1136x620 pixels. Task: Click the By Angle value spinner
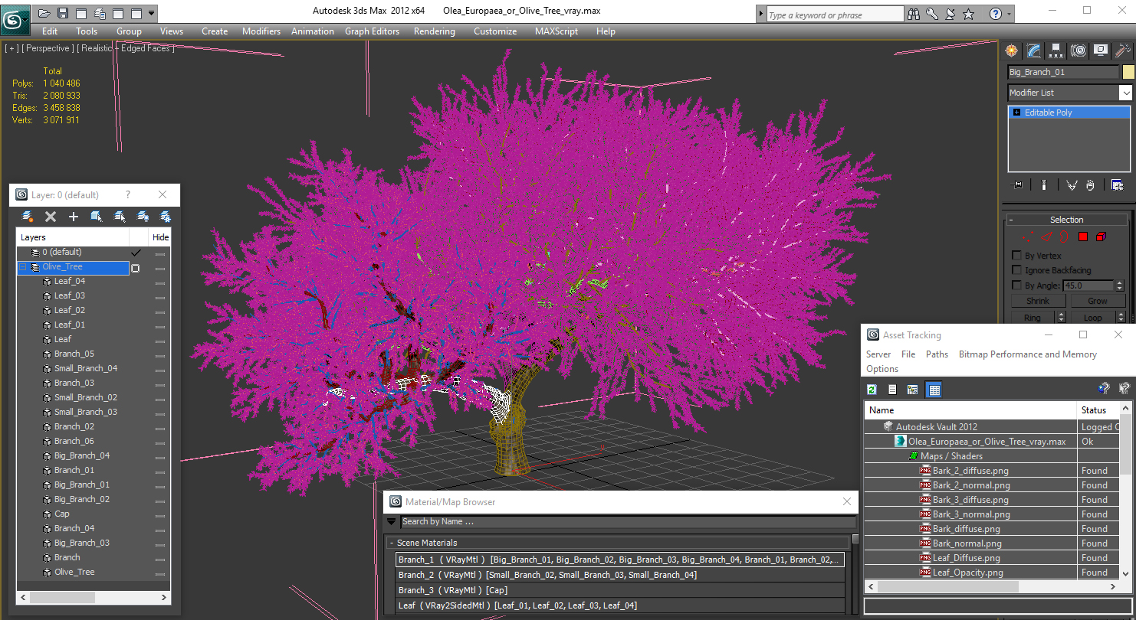(1118, 286)
